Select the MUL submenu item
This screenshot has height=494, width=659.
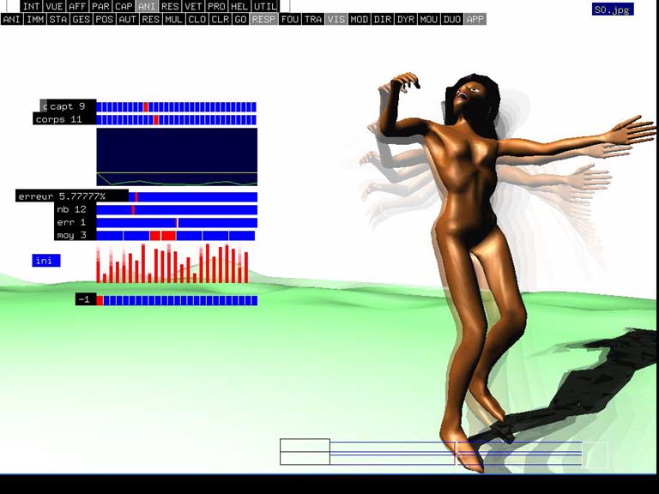pyautogui.click(x=173, y=19)
